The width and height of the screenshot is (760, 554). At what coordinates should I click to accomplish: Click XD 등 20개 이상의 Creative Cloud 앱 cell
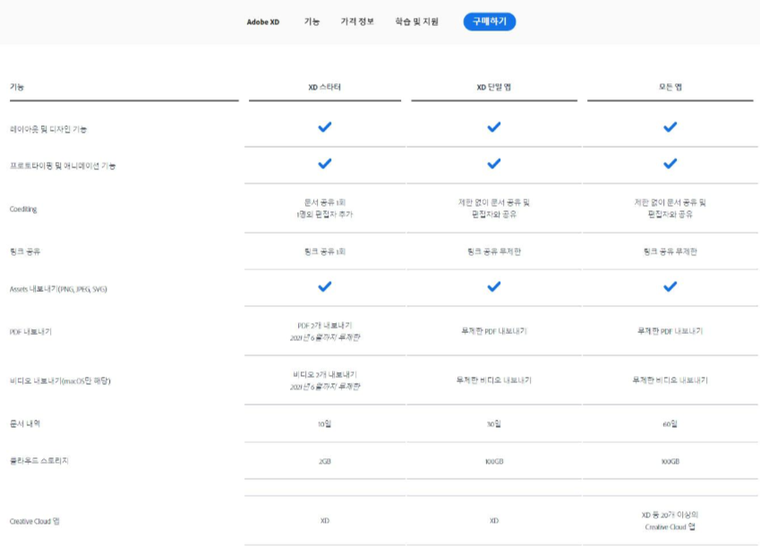point(670,521)
